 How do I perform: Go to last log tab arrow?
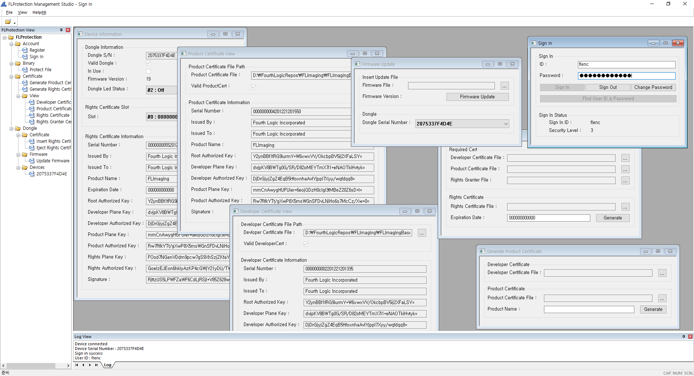(x=96, y=365)
